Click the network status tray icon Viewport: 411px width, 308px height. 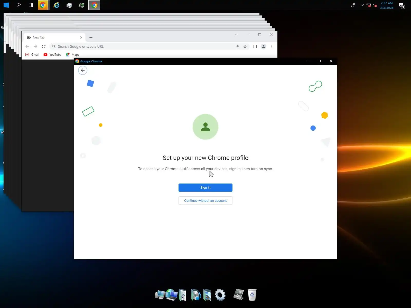368,5
